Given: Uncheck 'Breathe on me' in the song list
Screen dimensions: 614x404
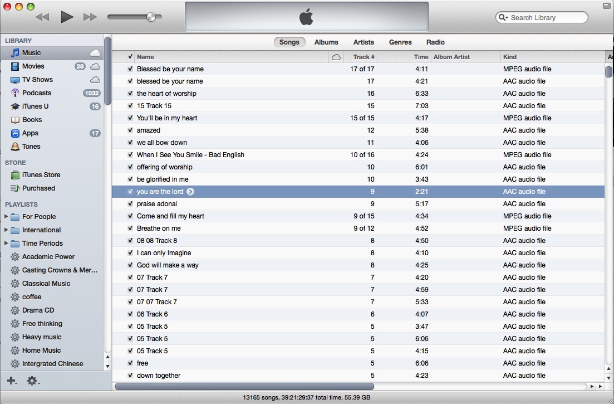Looking at the screenshot, I should click(130, 228).
